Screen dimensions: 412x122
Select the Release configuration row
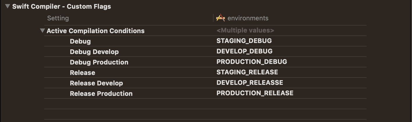coord(82,73)
